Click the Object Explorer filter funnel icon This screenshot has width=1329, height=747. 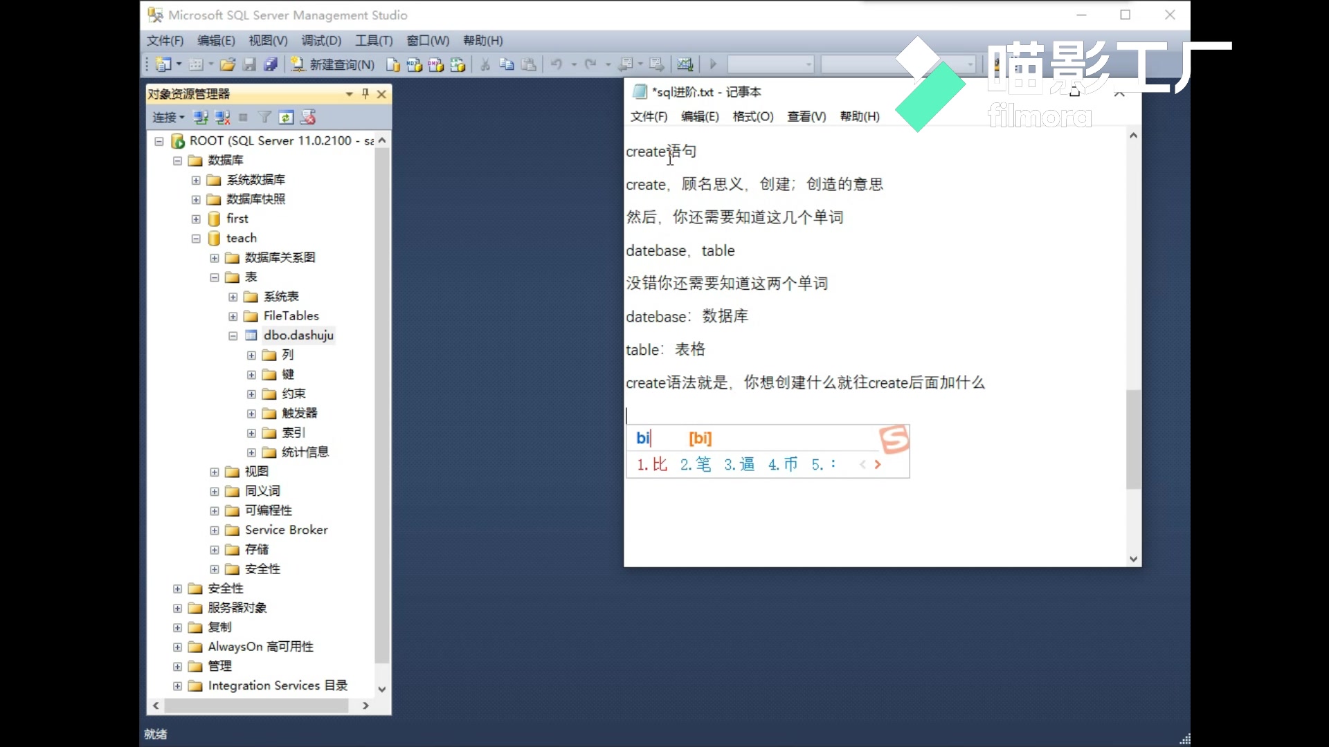264,118
